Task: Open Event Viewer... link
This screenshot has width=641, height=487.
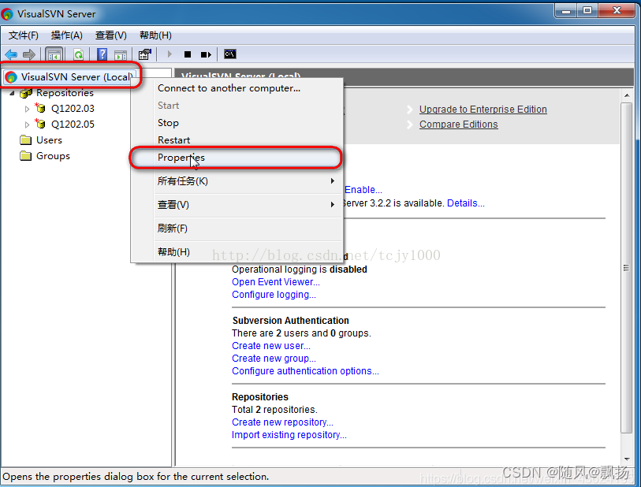Action: click(275, 282)
